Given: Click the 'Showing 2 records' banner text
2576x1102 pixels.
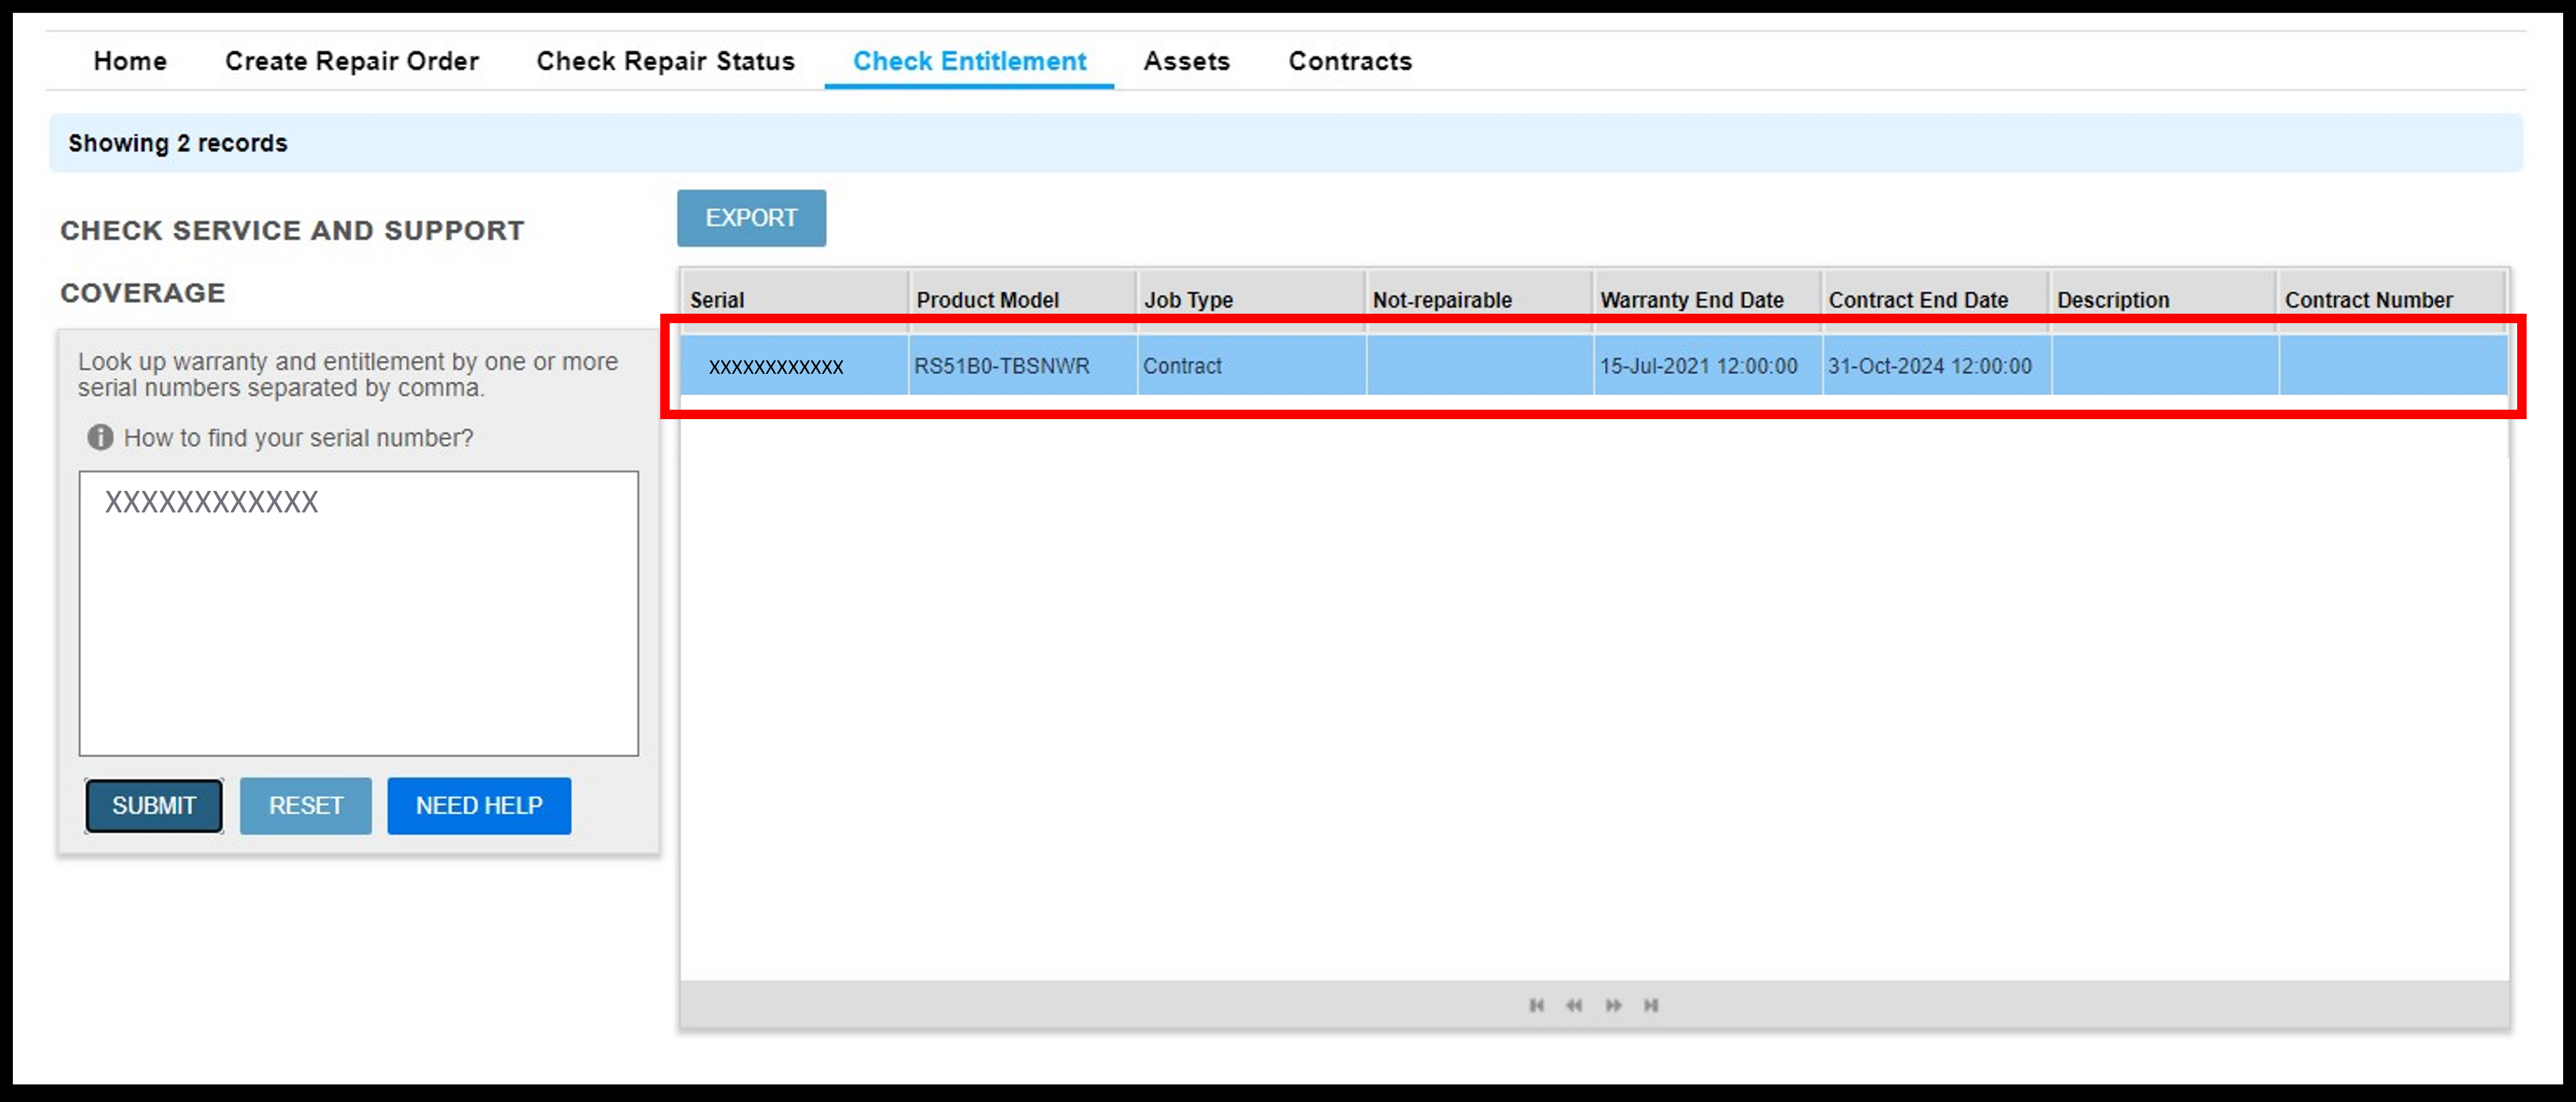Looking at the screenshot, I should click(x=178, y=143).
